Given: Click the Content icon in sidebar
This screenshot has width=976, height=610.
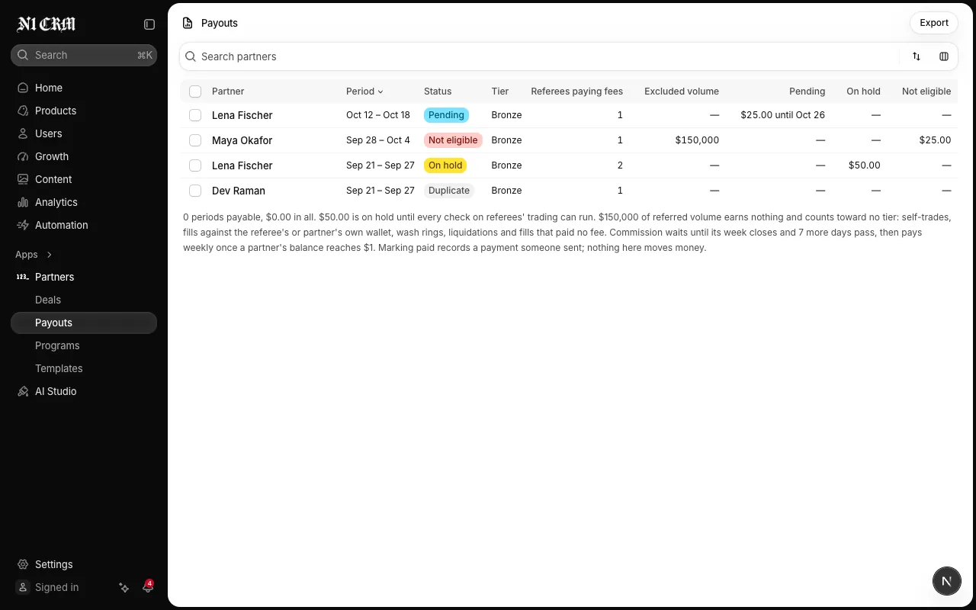Looking at the screenshot, I should pyautogui.click(x=23, y=179).
